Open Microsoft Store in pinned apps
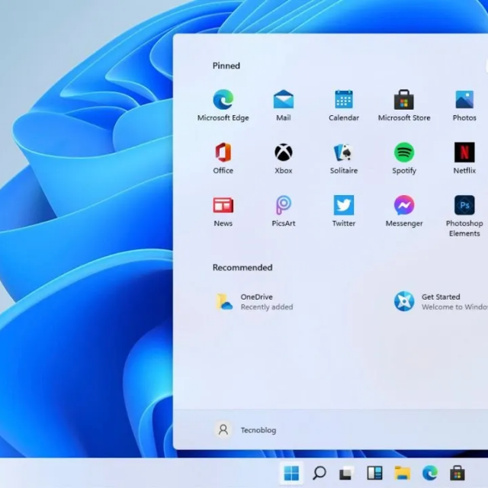The image size is (488, 488). 404,105
